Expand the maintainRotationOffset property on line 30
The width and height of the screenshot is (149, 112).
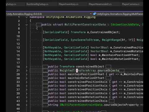(26, 78)
